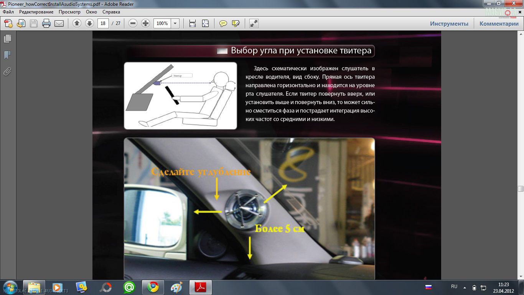Zoom out with the minus button
The height and width of the screenshot is (295, 524).
coord(133,23)
